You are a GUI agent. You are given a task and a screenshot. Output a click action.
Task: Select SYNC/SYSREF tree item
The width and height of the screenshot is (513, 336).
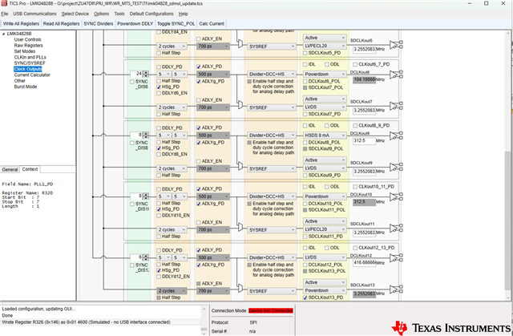(30, 63)
